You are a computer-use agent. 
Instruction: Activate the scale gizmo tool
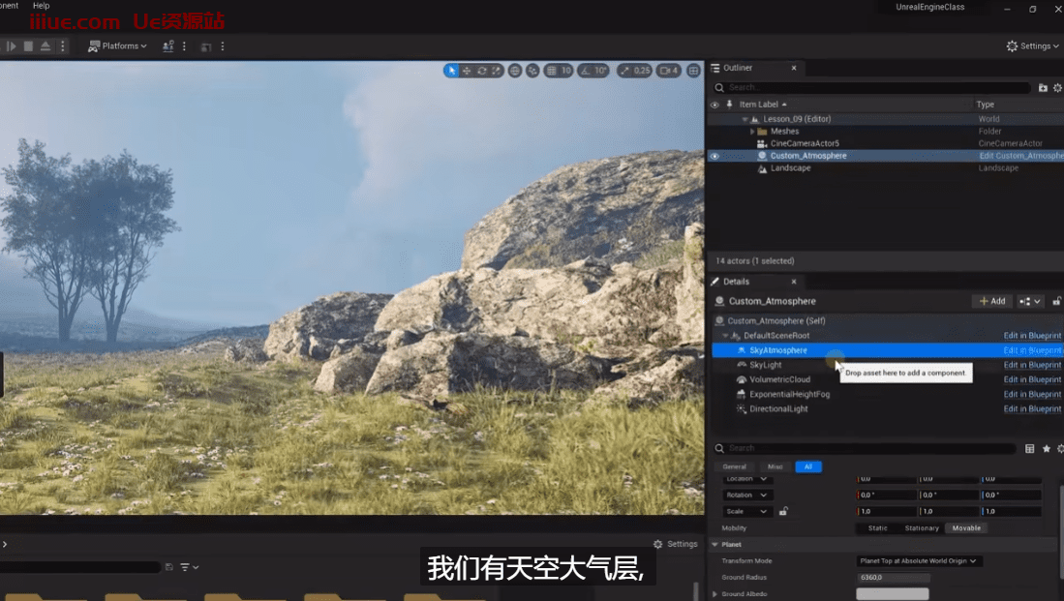point(496,71)
